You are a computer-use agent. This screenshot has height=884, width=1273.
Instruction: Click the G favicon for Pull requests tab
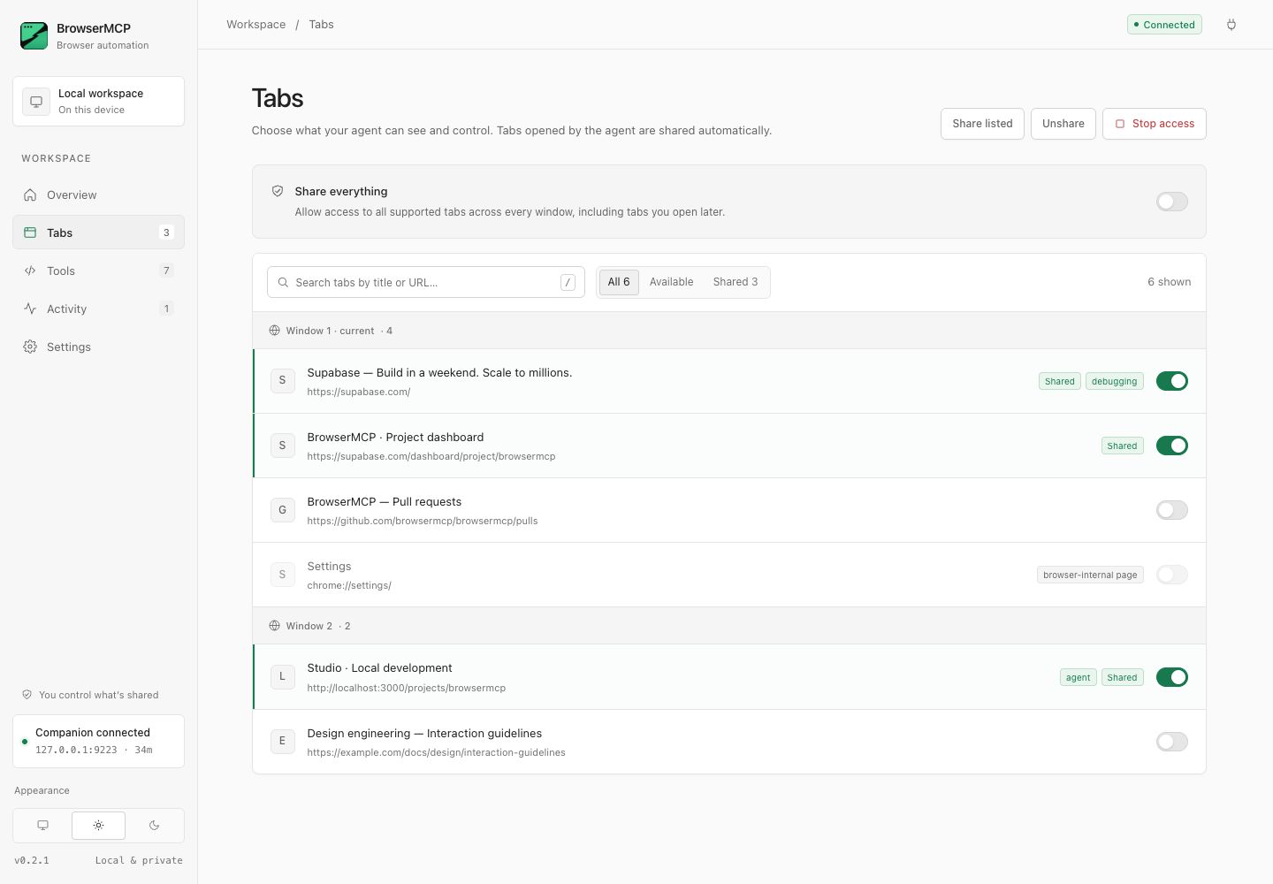(x=283, y=510)
